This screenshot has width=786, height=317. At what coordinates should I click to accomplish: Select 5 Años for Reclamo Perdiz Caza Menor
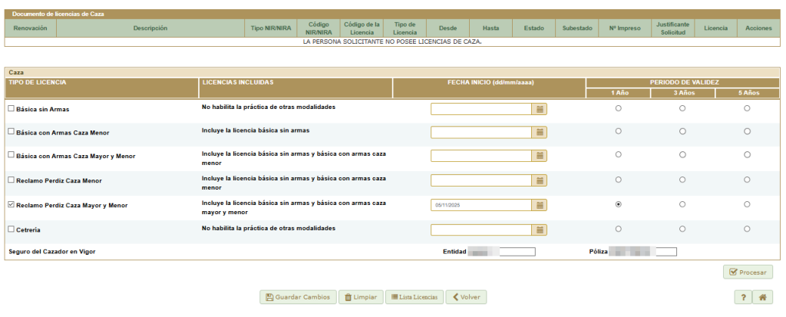(747, 179)
